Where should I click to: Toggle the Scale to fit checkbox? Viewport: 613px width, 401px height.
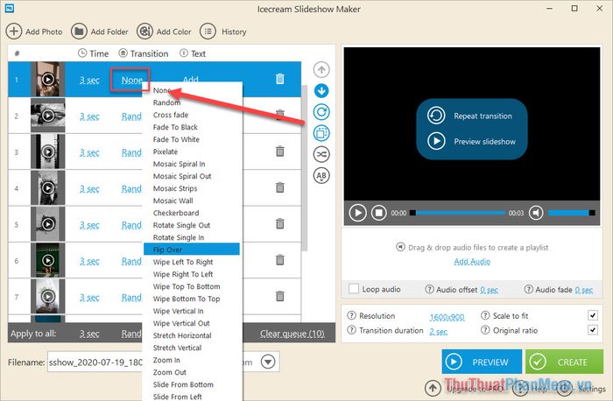click(x=593, y=315)
